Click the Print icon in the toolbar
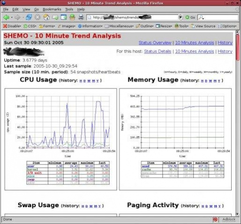 pyautogui.click(x=81, y=17)
